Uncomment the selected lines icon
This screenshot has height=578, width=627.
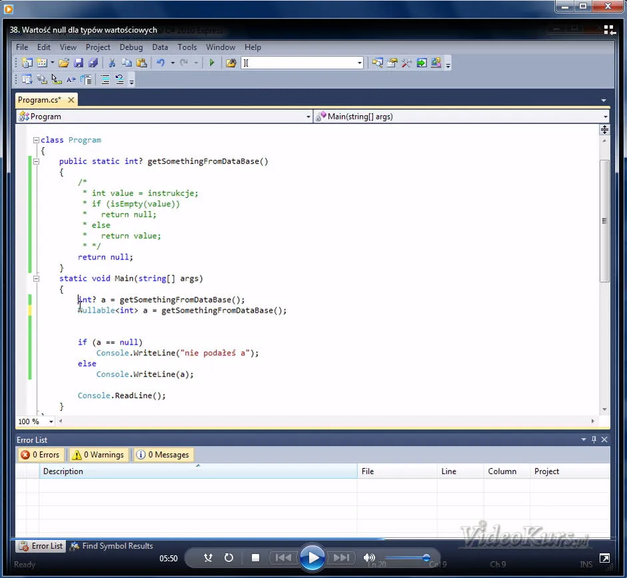[x=119, y=79]
